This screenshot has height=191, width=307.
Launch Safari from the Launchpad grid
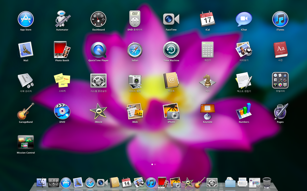point(135,50)
